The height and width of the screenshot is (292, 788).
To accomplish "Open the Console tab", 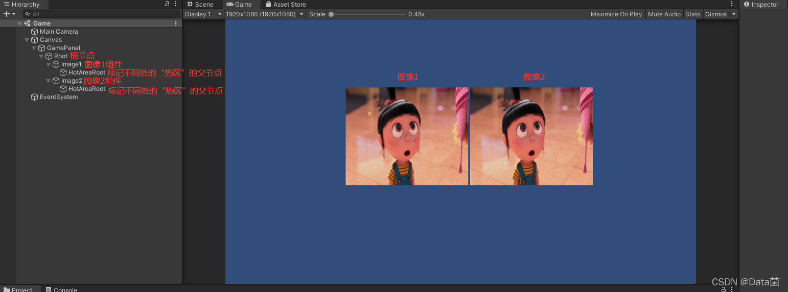I will click(61, 289).
